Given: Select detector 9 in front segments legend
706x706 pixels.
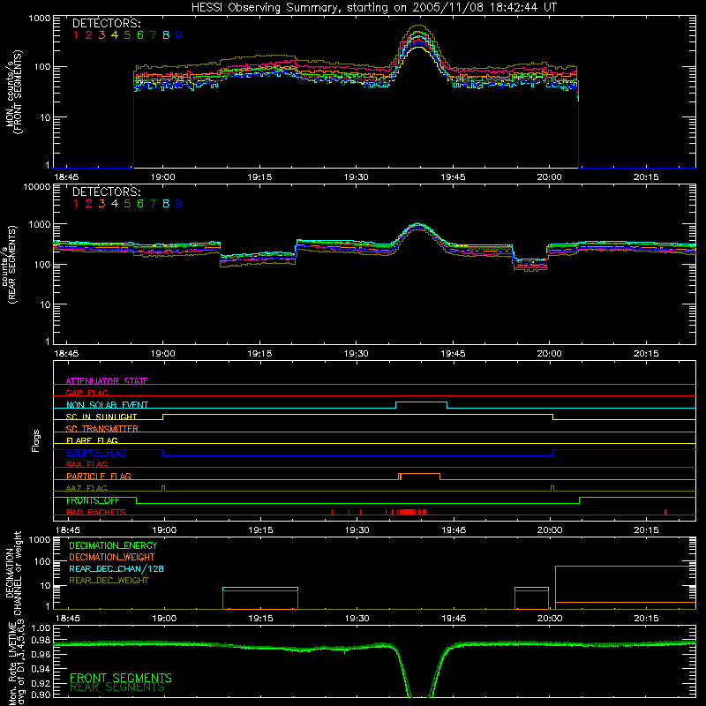Looking at the screenshot, I should tap(179, 35).
